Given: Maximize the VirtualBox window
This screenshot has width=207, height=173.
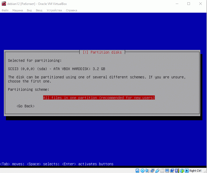Looking at the screenshot, I should [x=189, y=4].
